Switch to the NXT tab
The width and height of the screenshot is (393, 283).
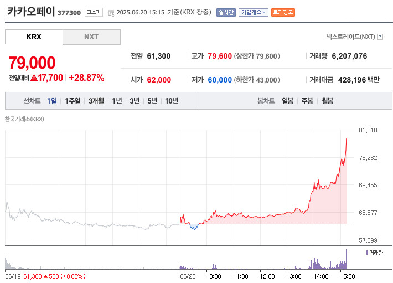coord(91,37)
